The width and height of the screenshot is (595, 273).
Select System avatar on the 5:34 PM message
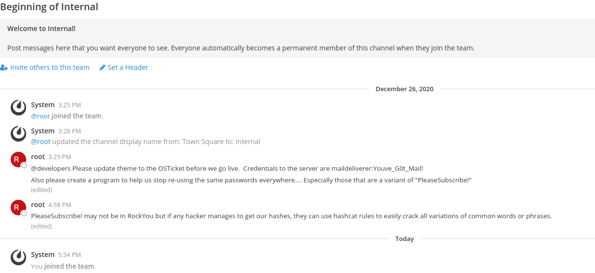[x=18, y=257]
